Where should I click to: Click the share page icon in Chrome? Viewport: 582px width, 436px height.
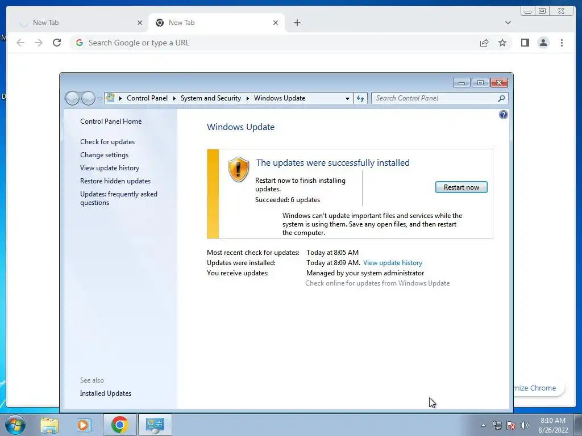484,43
